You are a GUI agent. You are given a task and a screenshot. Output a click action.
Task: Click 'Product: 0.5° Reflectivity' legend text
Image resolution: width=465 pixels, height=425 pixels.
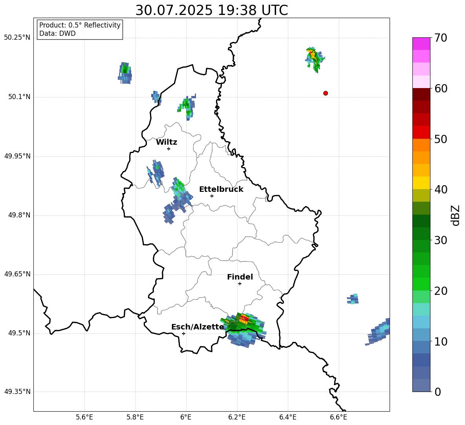coord(80,25)
